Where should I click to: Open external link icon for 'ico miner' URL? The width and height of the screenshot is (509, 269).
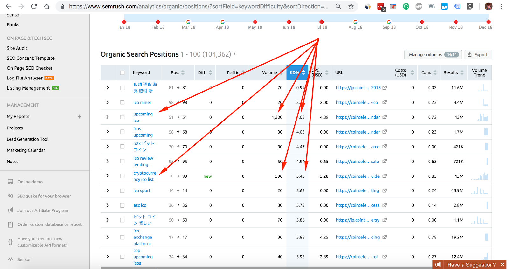pyautogui.click(x=384, y=102)
